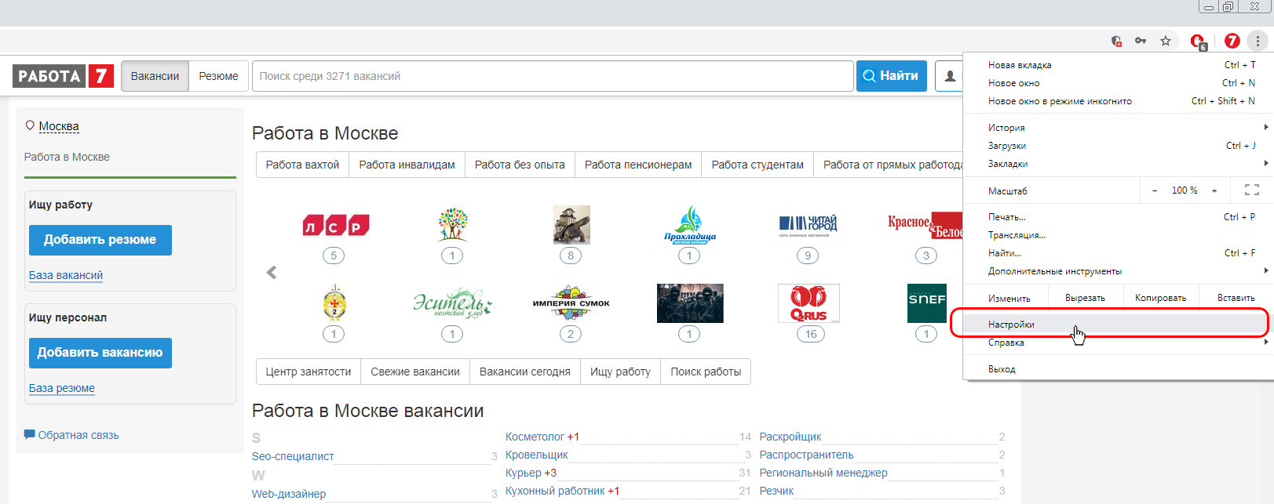Click the Читай Город company logo
This screenshot has width=1274, height=504.
[808, 225]
